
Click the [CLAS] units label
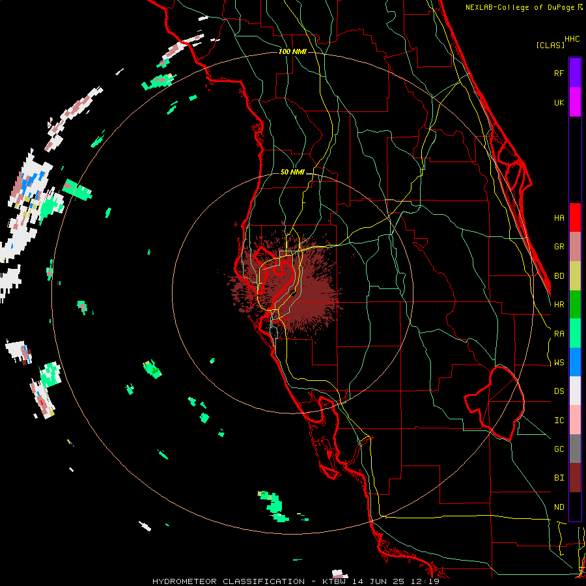[x=550, y=45]
